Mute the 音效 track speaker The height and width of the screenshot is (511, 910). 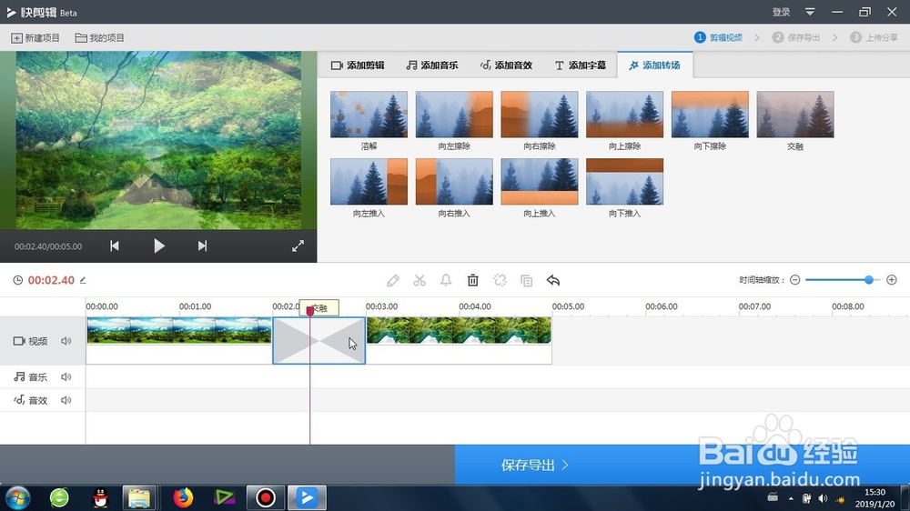(x=66, y=400)
